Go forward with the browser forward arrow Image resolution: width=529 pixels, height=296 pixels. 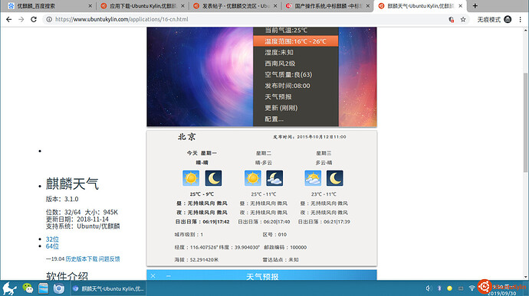click(x=21, y=20)
